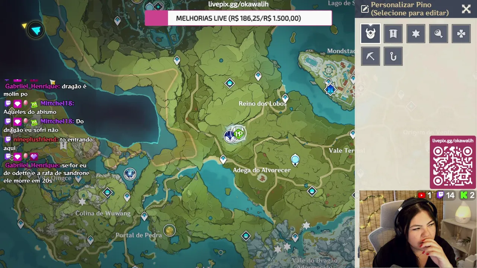Select the star pin above Colina de Wuwang label
Image resolution: width=477 pixels, height=268 pixels.
tap(82, 202)
